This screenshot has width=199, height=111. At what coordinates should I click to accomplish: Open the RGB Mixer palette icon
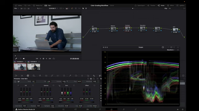click(40, 76)
